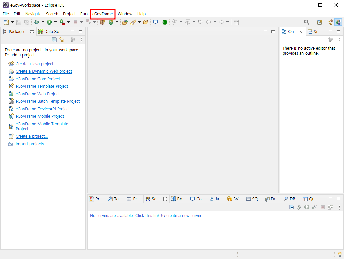The width and height of the screenshot is (344, 259).
Task: Click the Previous Annotation icon in toolbar
Action: (188, 22)
